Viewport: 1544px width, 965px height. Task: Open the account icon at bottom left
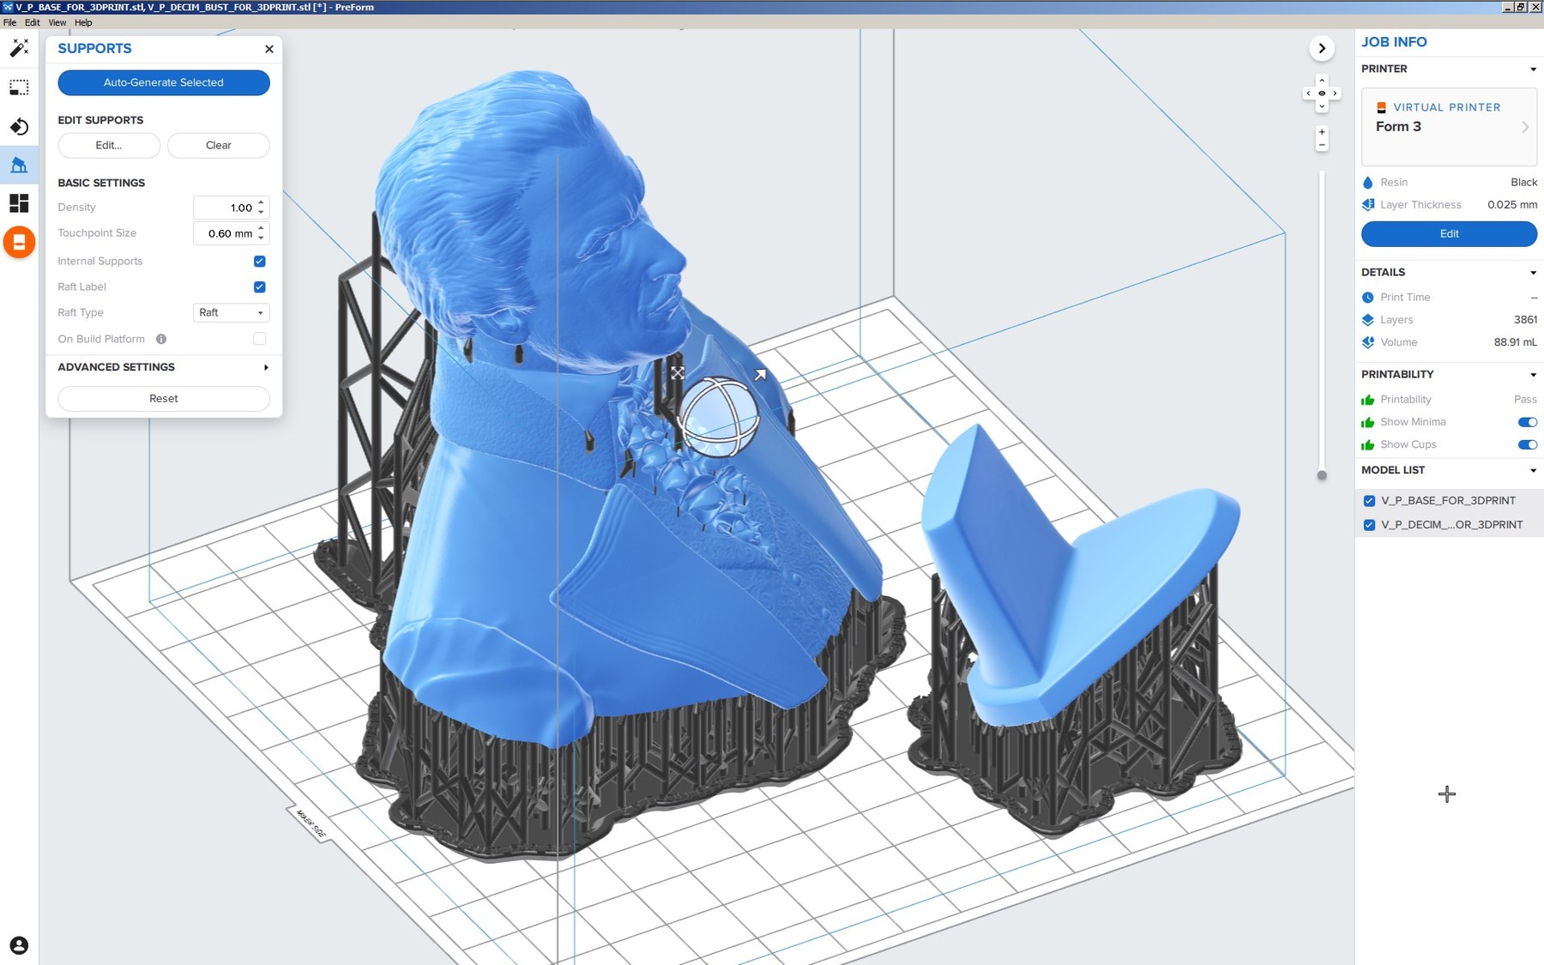click(19, 947)
